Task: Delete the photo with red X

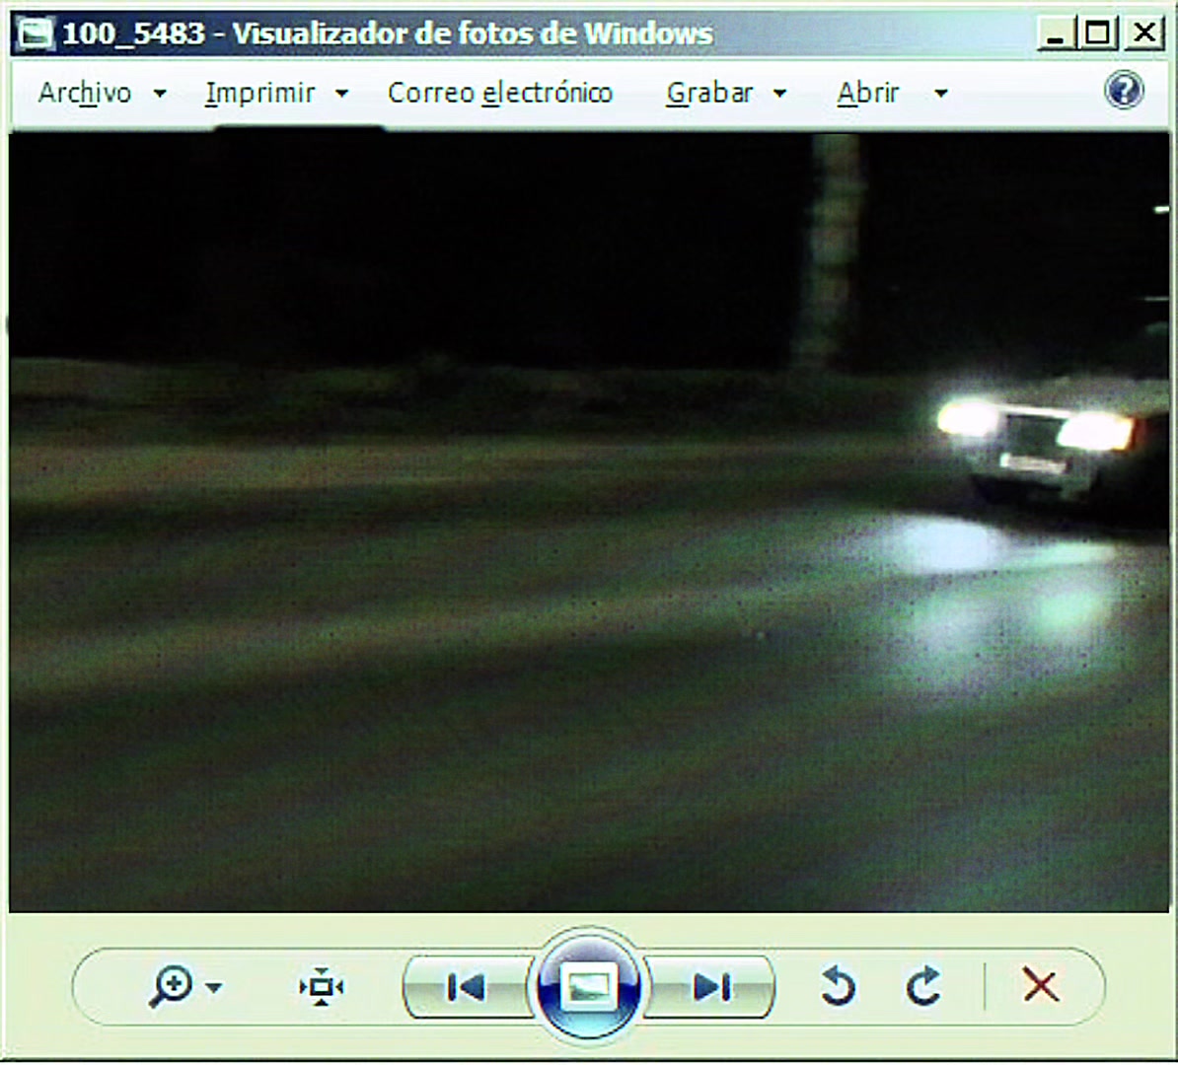Action: tap(1041, 985)
